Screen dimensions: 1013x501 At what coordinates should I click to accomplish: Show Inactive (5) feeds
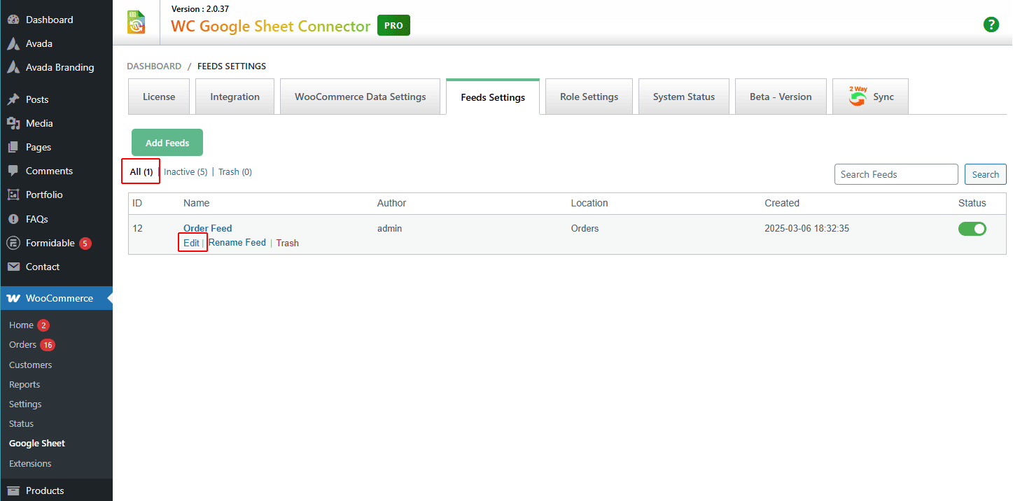tap(185, 171)
